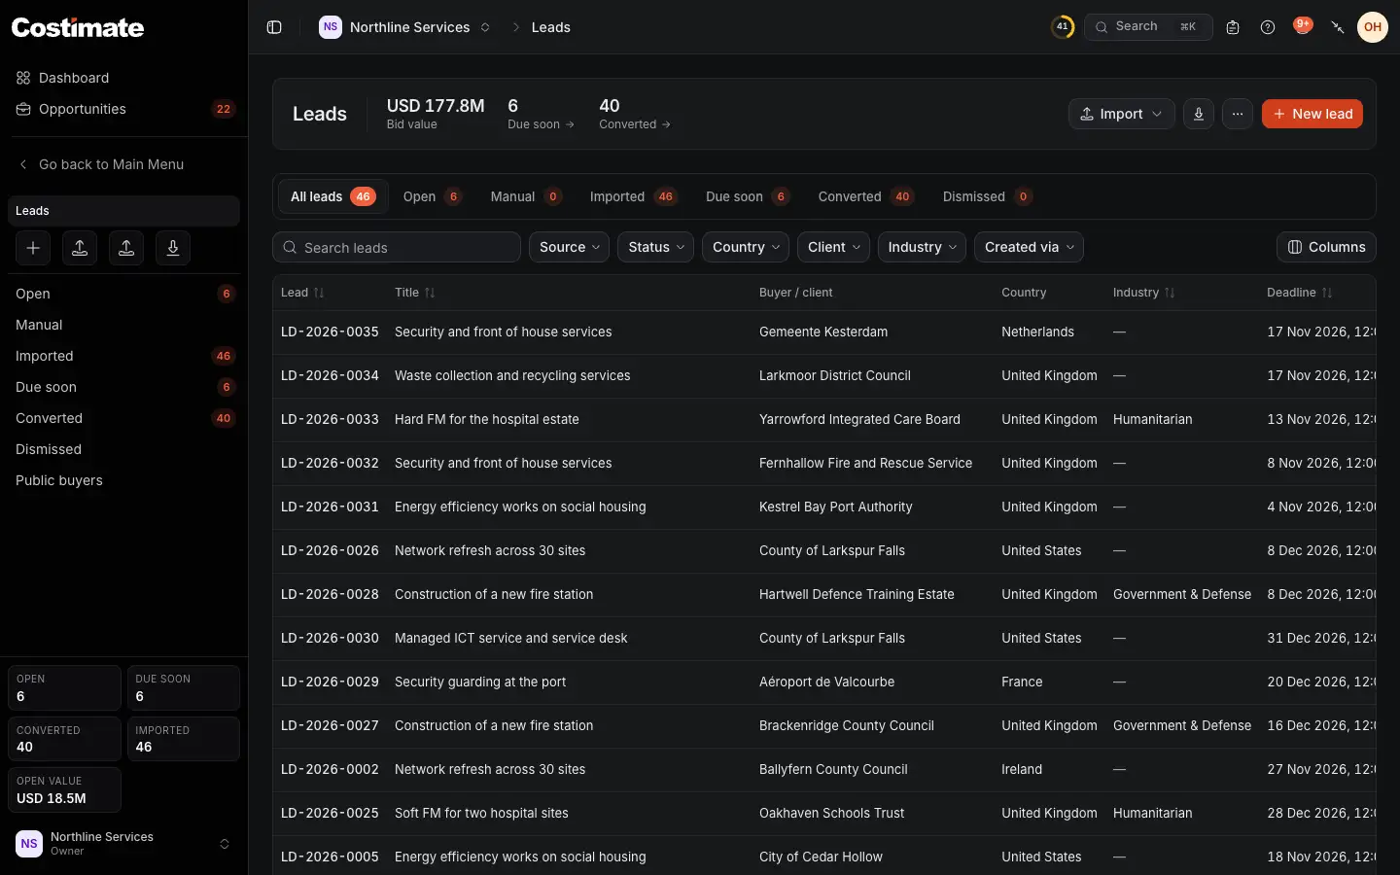Open the OH user avatar menu
Screen dimensions: 1400x875
pyautogui.click(x=1373, y=27)
